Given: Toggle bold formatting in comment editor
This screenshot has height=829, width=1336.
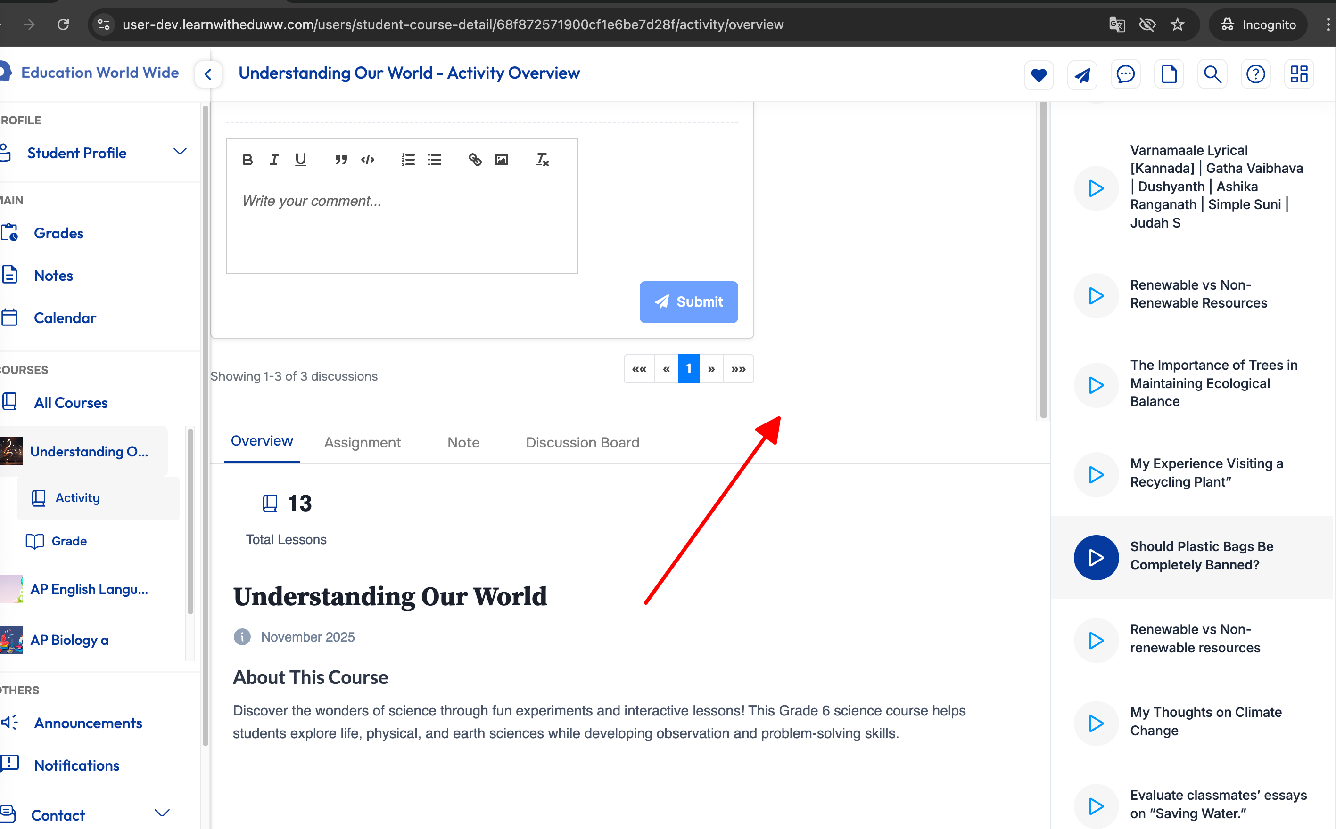Looking at the screenshot, I should [247, 160].
